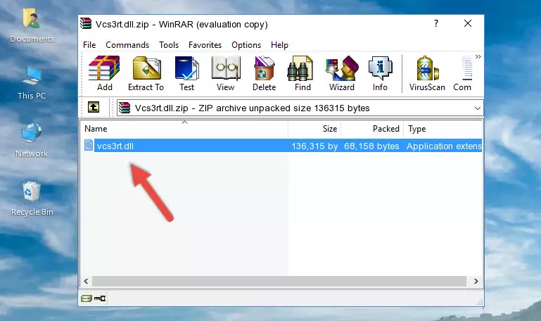
Task: Open the Wizard tool
Action: coord(342,73)
